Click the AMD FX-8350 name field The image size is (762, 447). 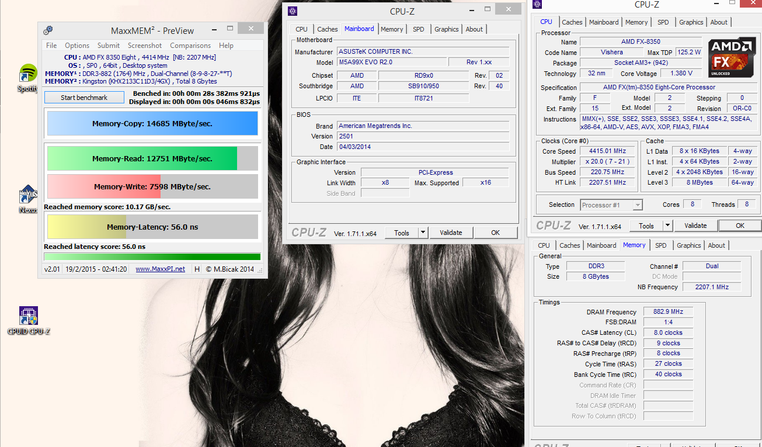coord(641,42)
